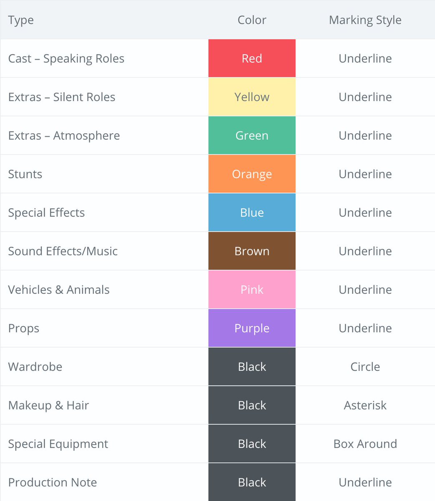Click Underline in Extras – Atmosphere row
The image size is (435, 501).
point(365,135)
